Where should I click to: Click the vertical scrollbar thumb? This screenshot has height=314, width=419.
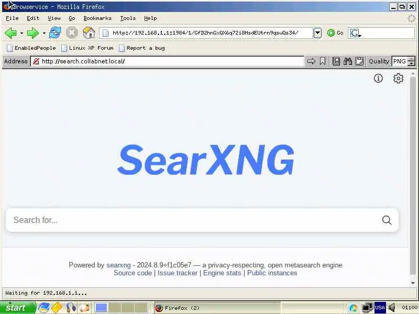[x=413, y=176]
